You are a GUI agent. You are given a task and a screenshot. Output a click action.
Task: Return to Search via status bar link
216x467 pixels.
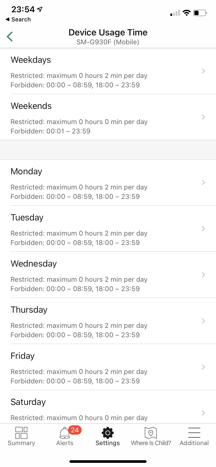point(18,20)
